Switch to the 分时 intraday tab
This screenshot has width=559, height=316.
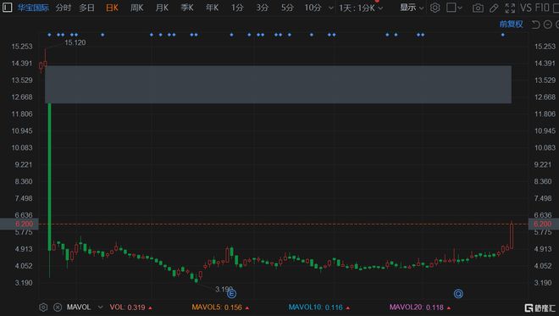coord(64,8)
